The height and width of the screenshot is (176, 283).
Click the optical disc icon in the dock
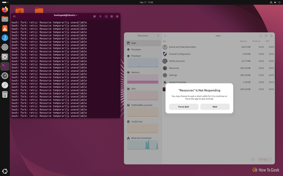click(x=5, y=85)
